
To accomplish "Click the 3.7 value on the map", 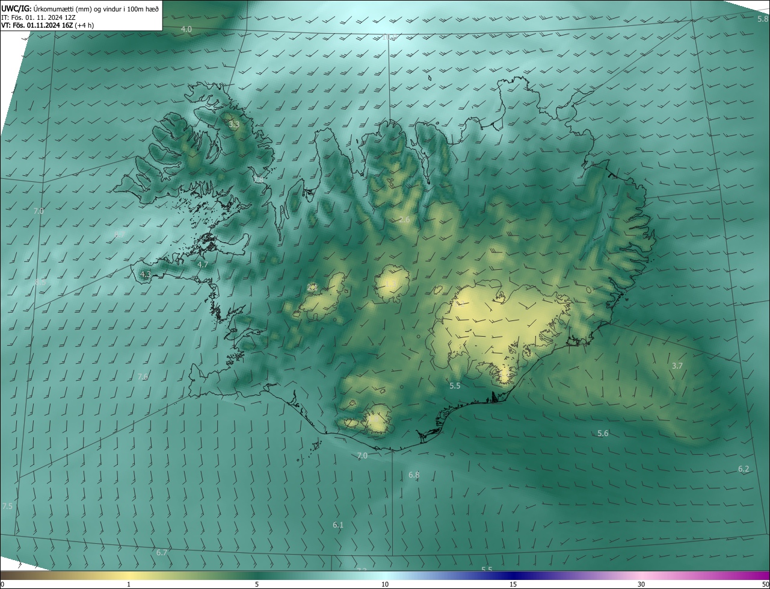I will coord(677,366).
